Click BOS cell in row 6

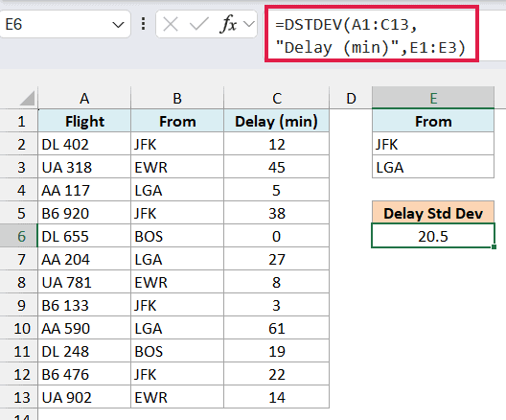coord(177,236)
